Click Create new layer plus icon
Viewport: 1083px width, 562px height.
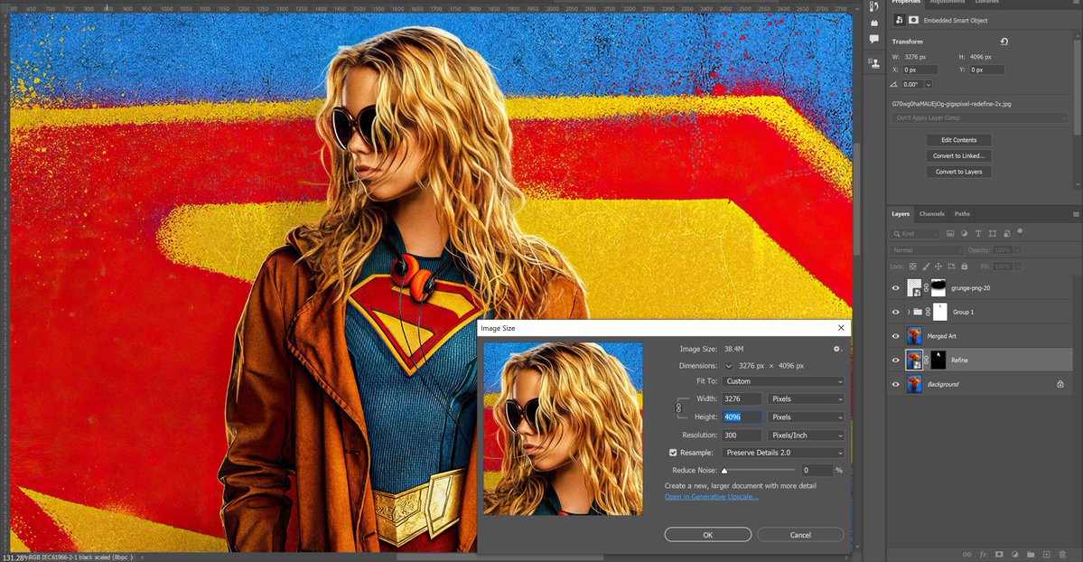coord(1046,555)
